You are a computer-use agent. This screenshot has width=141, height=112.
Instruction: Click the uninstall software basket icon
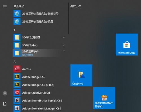coord(104,98)
